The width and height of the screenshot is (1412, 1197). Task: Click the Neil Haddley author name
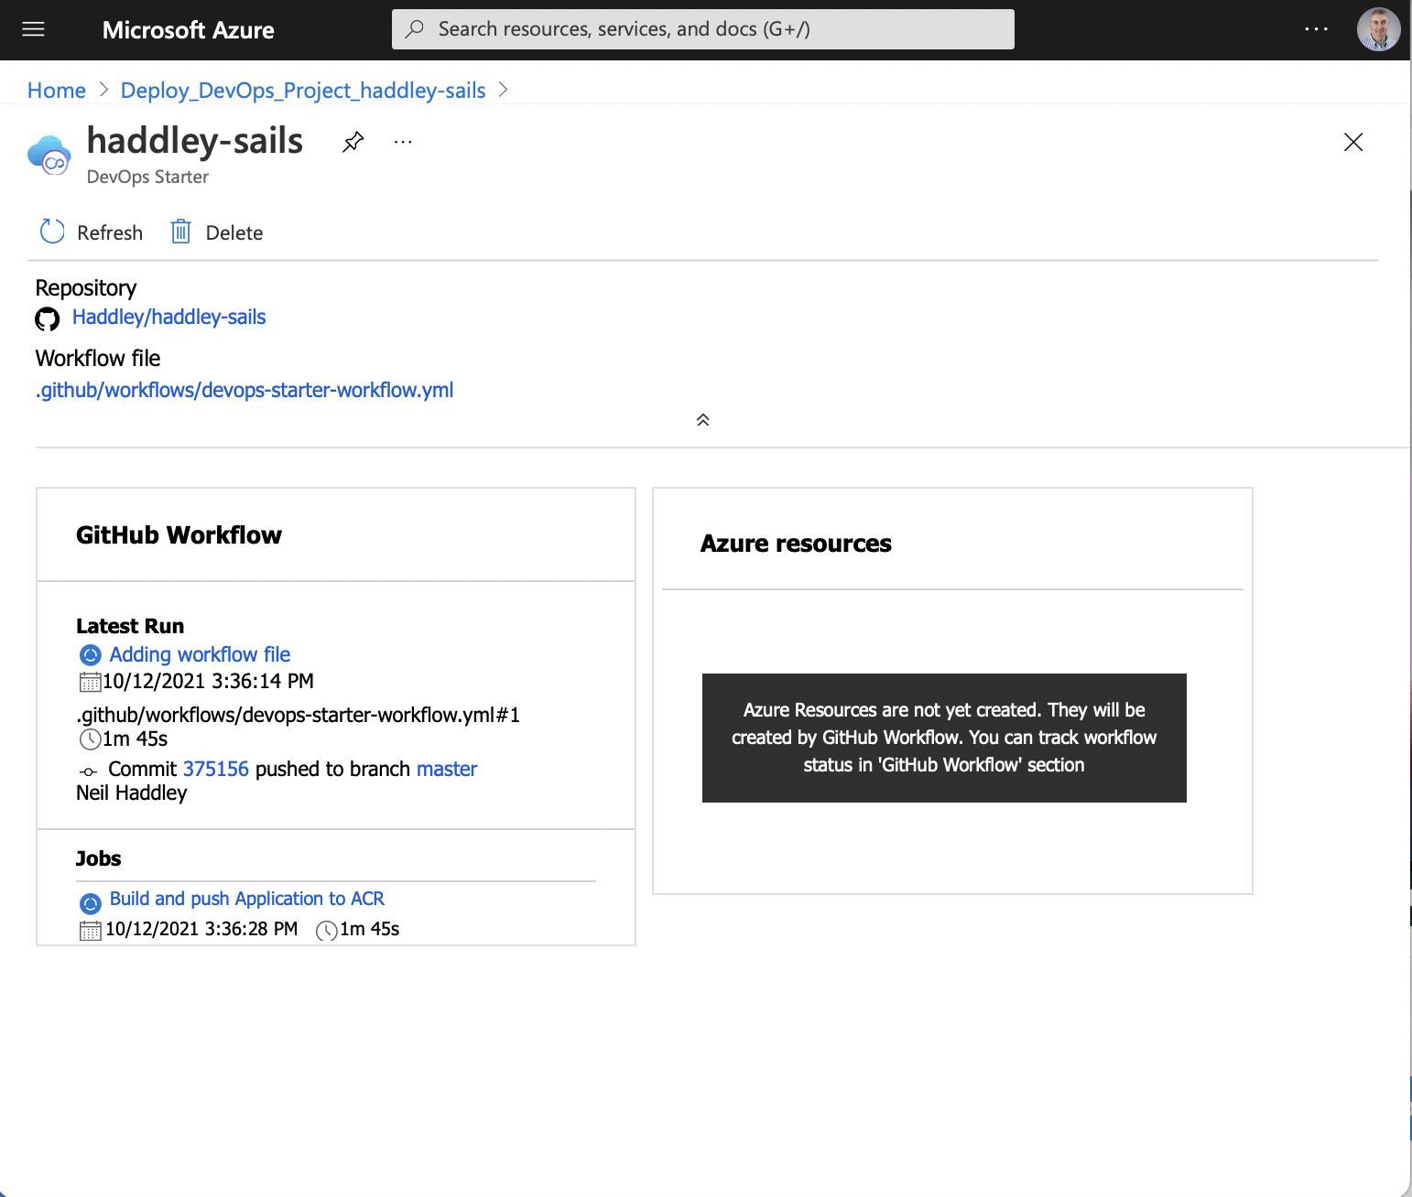click(132, 793)
